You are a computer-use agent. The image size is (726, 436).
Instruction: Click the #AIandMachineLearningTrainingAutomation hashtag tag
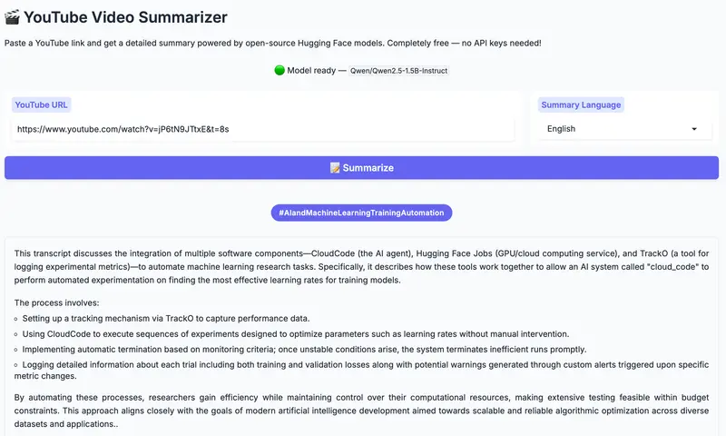361,213
